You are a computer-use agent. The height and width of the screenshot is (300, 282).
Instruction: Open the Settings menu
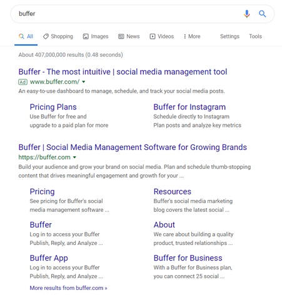pos(229,36)
